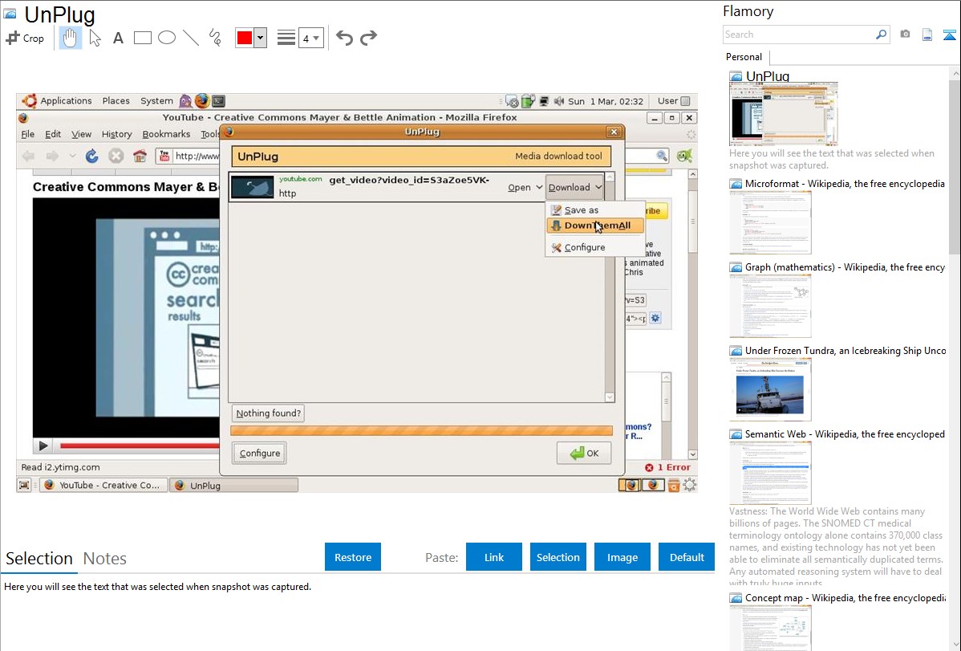Pick the ellipse drawing tool
This screenshot has height=651, width=961.
167,38
